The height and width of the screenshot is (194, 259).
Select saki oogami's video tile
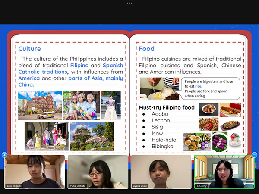pos(35,172)
